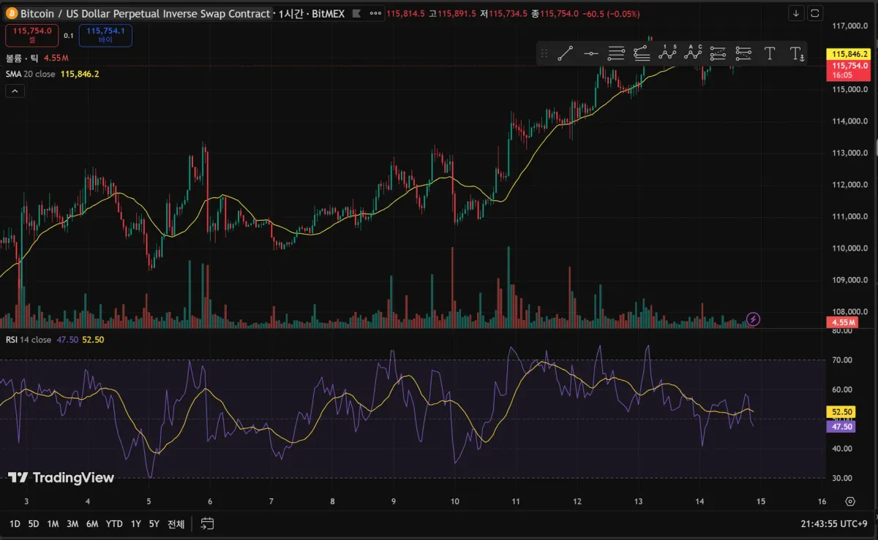Click the 0.1 spread value between sell and buy
Image resolution: width=878 pixels, height=540 pixels.
(68, 35)
